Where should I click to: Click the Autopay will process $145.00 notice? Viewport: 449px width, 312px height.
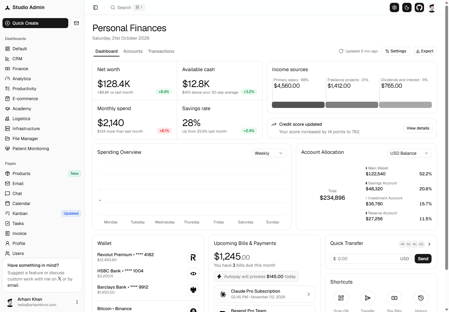pyautogui.click(x=256, y=276)
